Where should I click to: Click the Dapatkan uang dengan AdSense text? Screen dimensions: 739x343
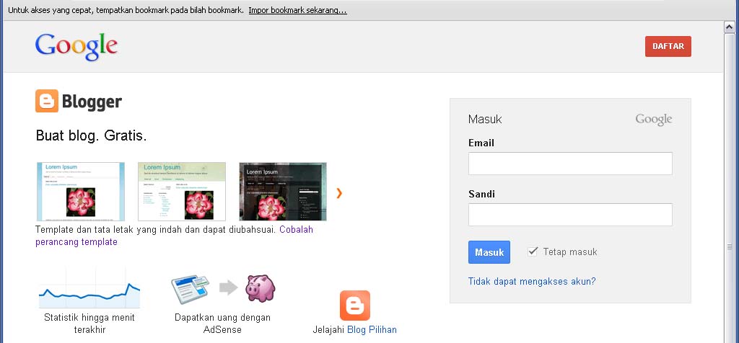(x=222, y=324)
